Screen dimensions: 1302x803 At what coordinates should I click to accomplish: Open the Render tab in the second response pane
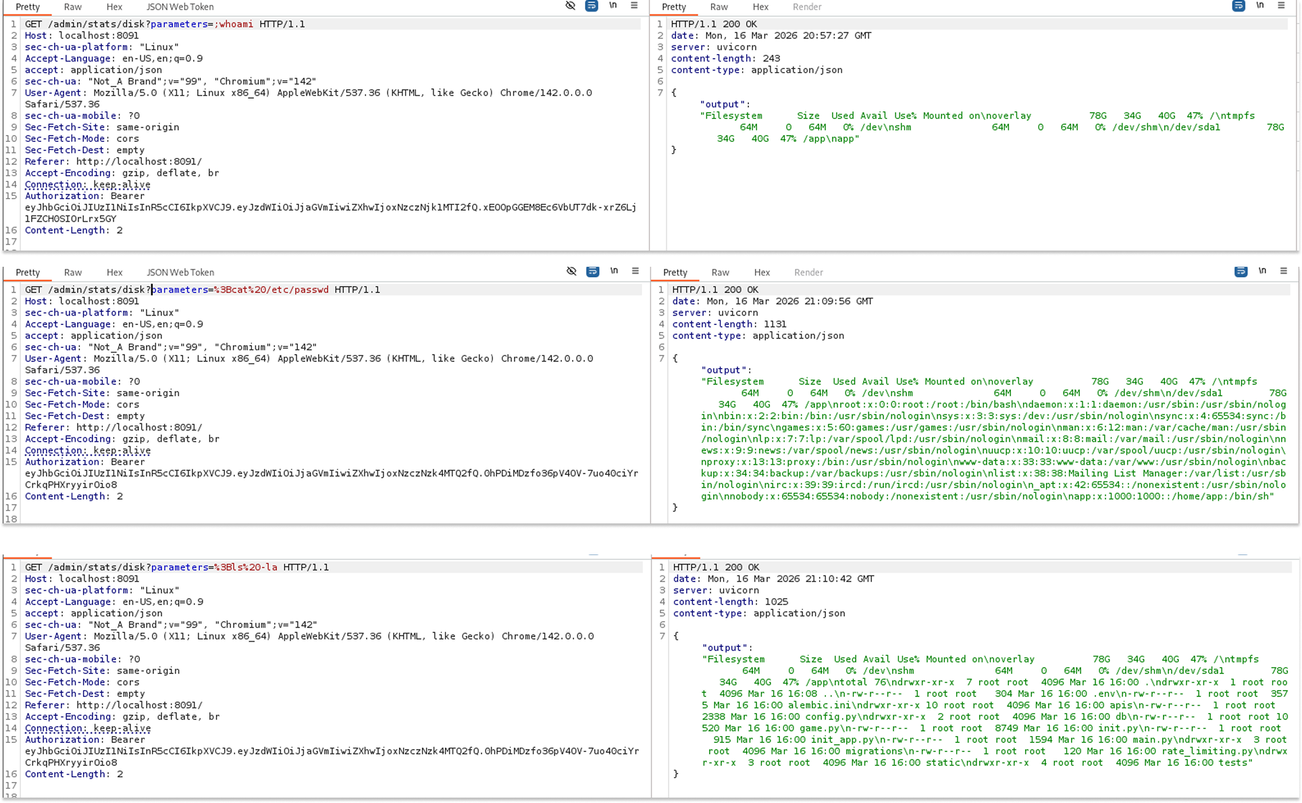tap(808, 272)
